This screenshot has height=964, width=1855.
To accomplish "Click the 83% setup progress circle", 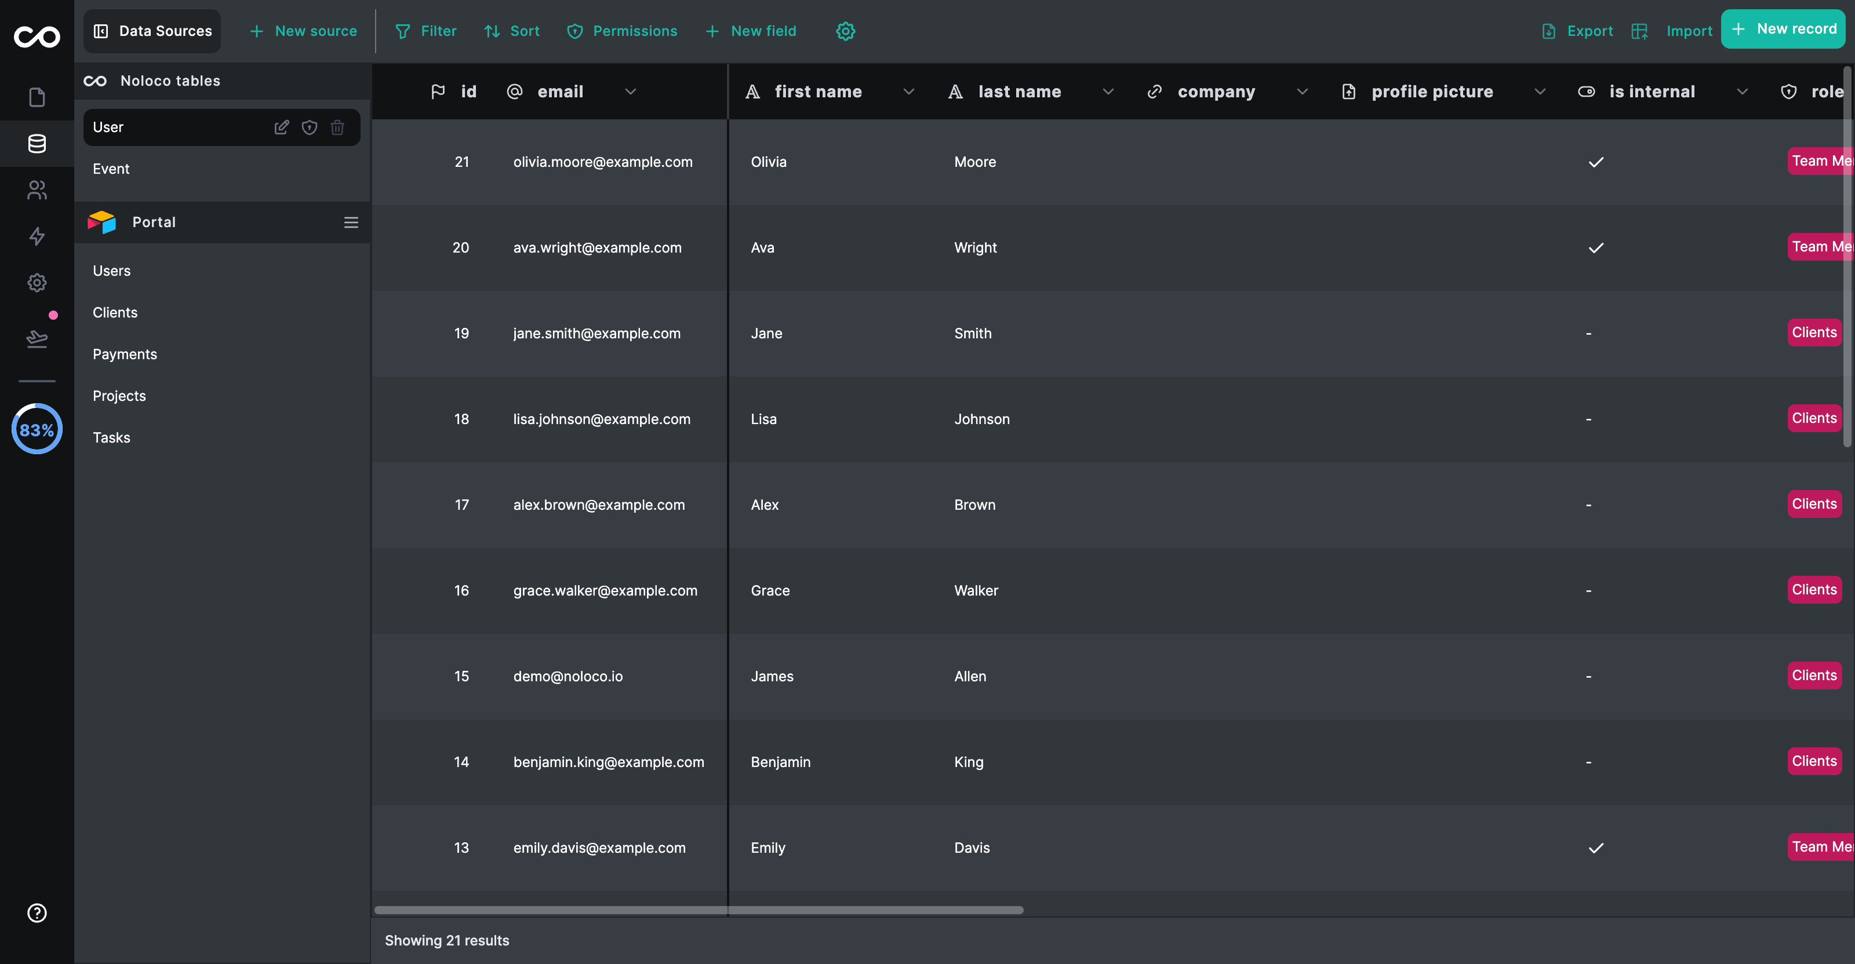I will [x=37, y=429].
